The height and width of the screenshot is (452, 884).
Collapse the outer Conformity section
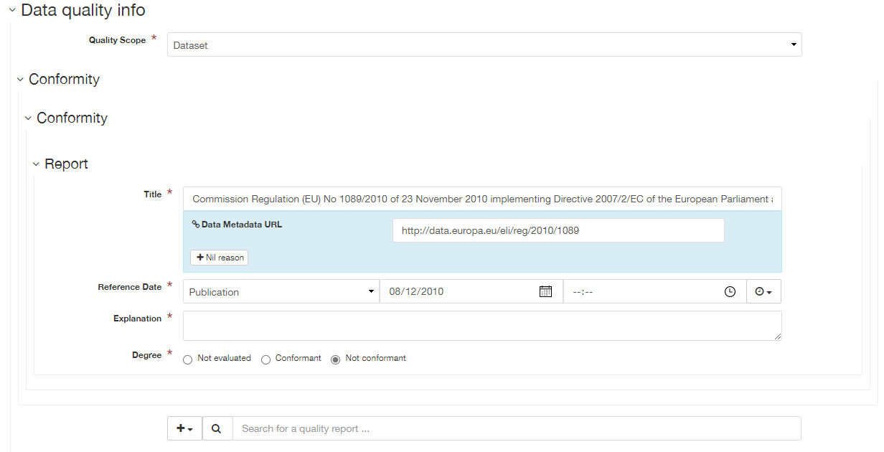(x=20, y=80)
